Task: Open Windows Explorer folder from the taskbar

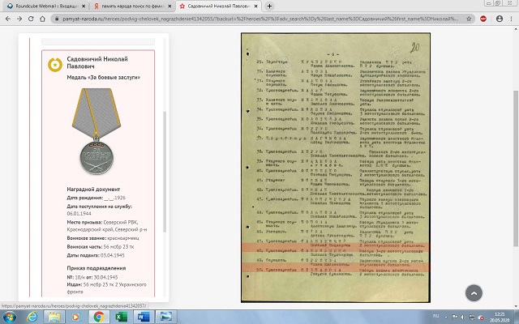Action: (x=54, y=317)
